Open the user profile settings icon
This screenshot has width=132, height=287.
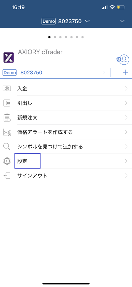[x=123, y=59]
